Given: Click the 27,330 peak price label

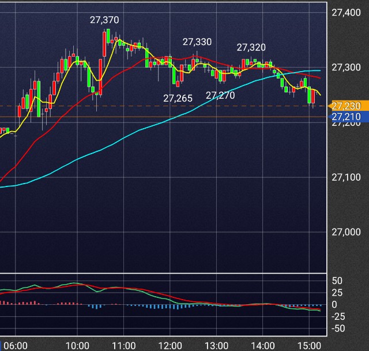Looking at the screenshot, I should (x=197, y=42).
